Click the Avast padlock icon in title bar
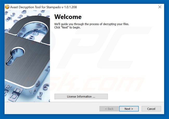This screenshot has height=119, width=169. click(7, 7)
